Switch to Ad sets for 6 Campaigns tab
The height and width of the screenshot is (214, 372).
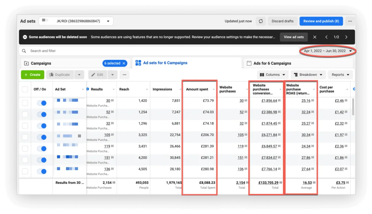click(187, 63)
